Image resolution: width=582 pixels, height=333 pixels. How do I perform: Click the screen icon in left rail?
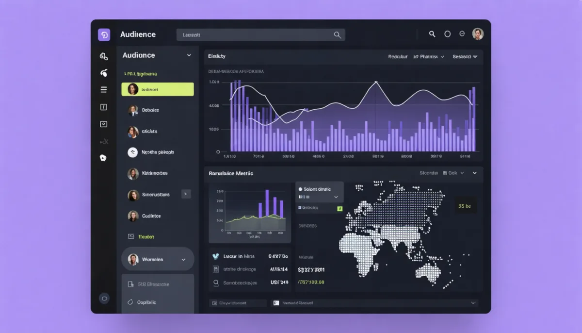pyautogui.click(x=103, y=124)
